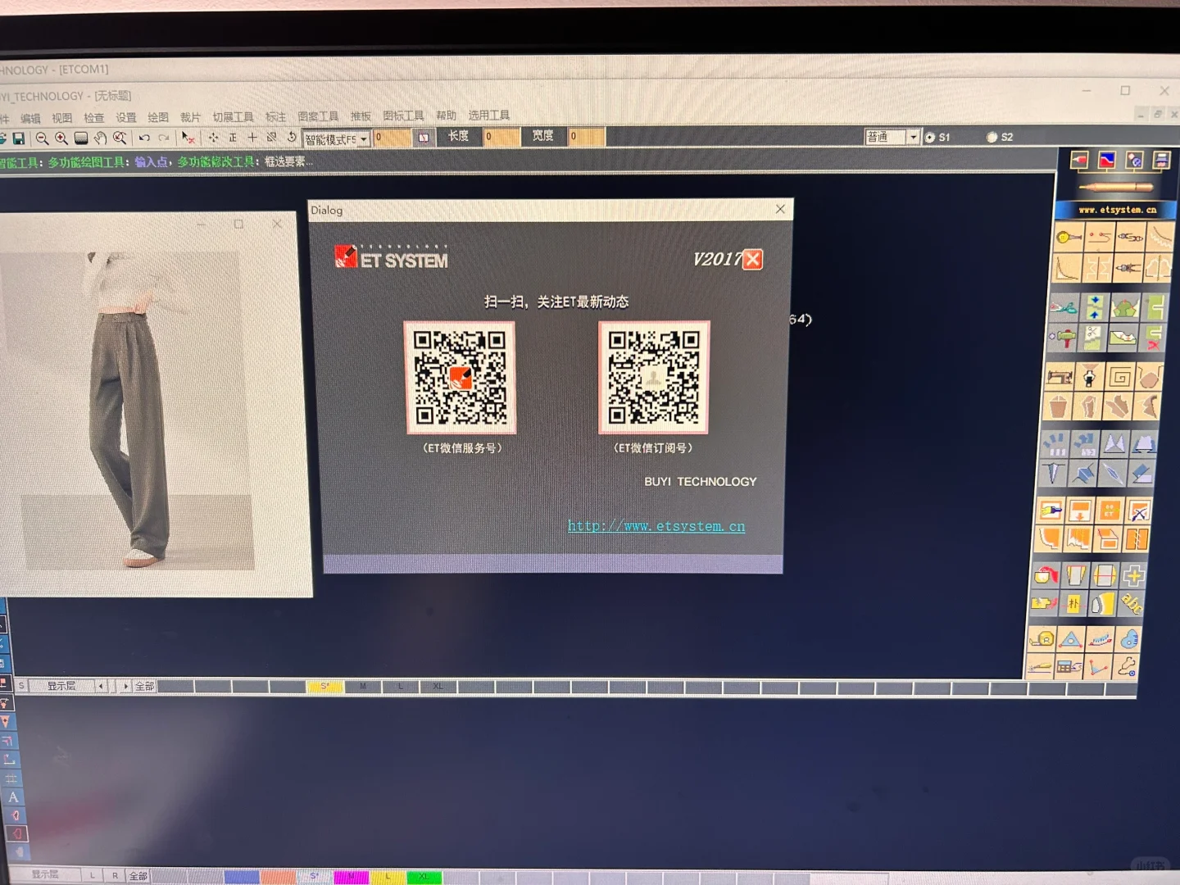Select the grid icon in left sidebar

[x=11, y=778]
